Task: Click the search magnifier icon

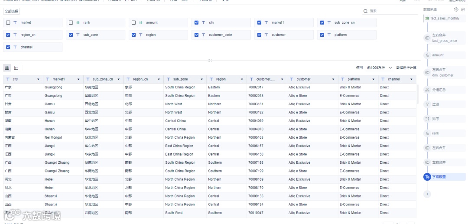Action: tap(365, 11)
